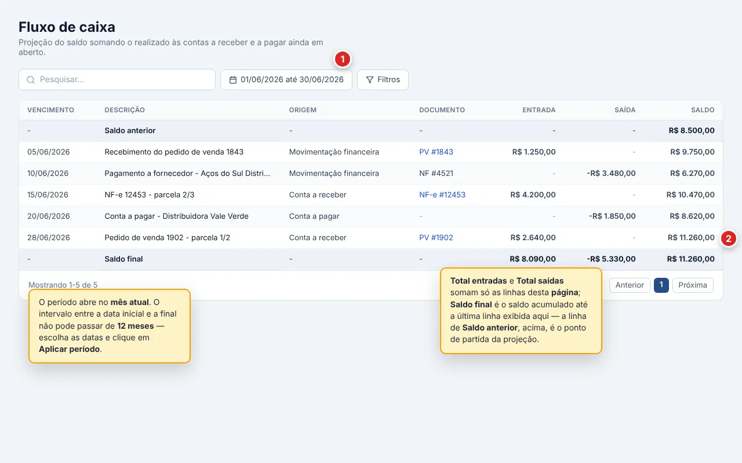Open document link PV #1902
The width and height of the screenshot is (742, 463).
[436, 238]
